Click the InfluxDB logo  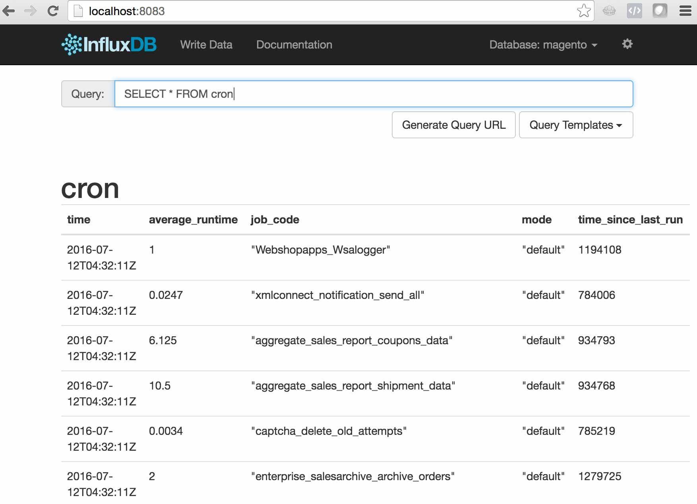point(109,45)
